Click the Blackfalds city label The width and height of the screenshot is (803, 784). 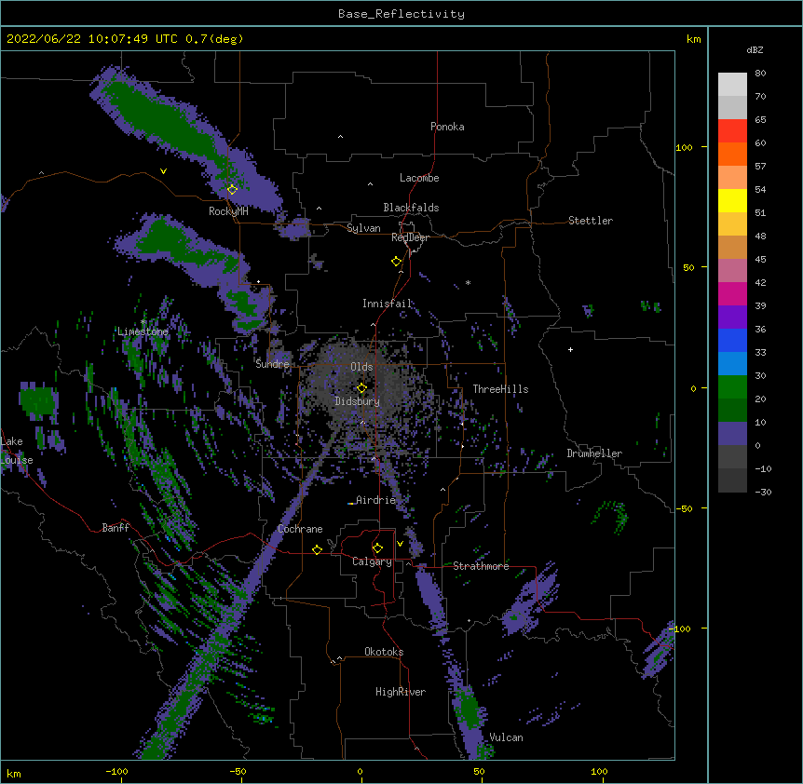coord(411,208)
